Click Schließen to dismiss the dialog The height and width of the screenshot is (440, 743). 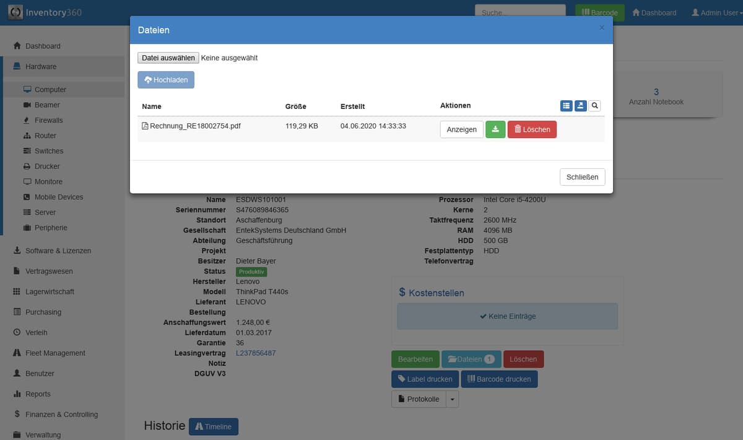click(x=582, y=177)
